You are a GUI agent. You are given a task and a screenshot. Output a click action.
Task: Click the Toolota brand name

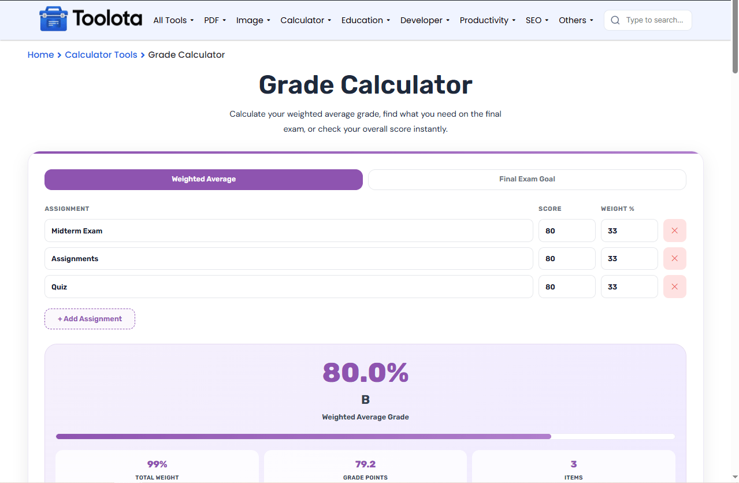point(107,19)
